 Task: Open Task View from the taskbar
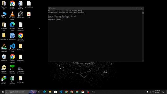(x=39, y=92)
